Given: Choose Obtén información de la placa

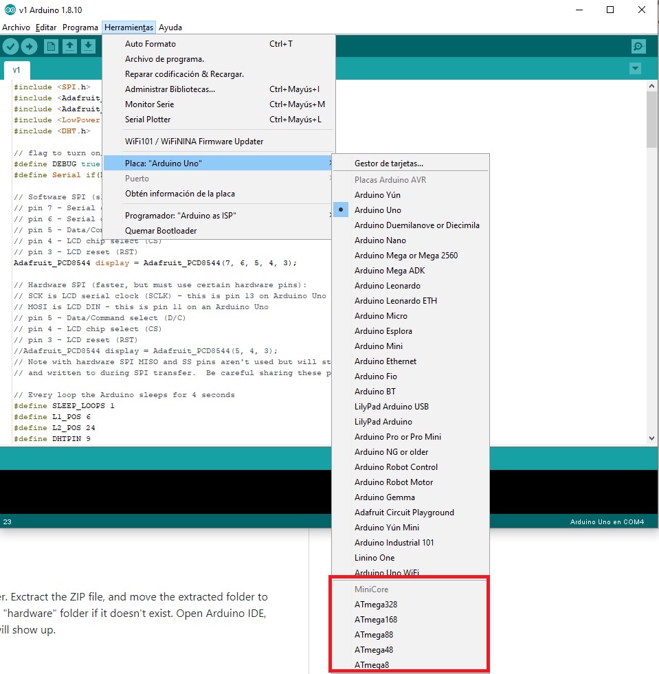Looking at the screenshot, I should (x=219, y=194).
